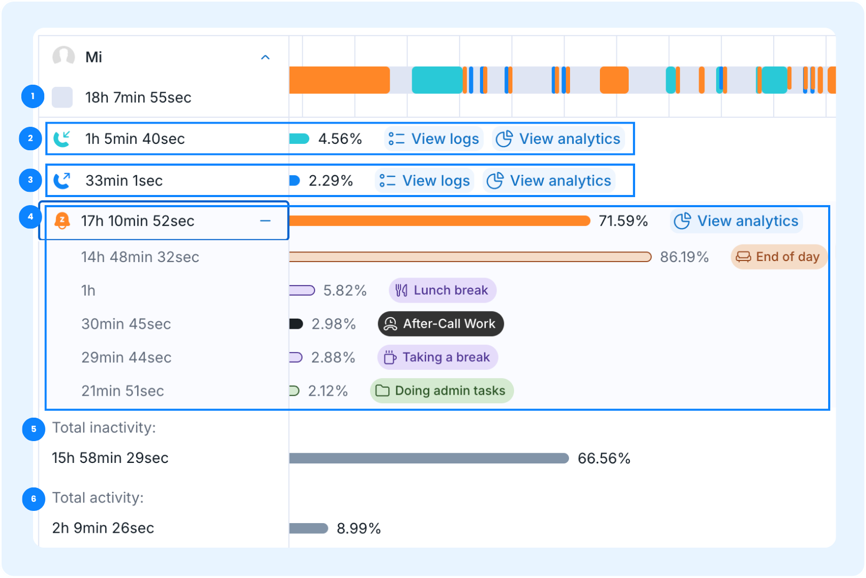Click the Doing admin tasks tag
866x578 pixels.
442,391
